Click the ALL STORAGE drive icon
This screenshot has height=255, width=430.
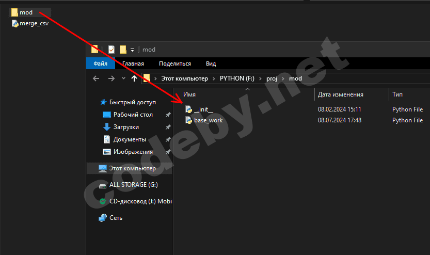tap(103, 186)
